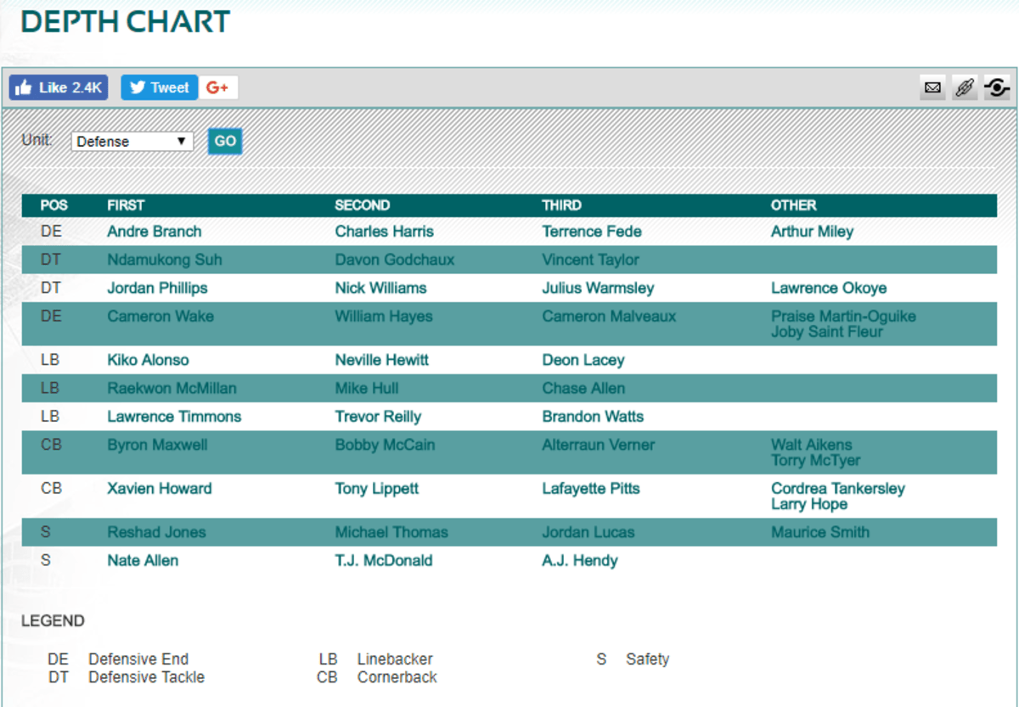Image resolution: width=1019 pixels, height=707 pixels.
Task: Click Jordan Phillips link
Action: 157,288
